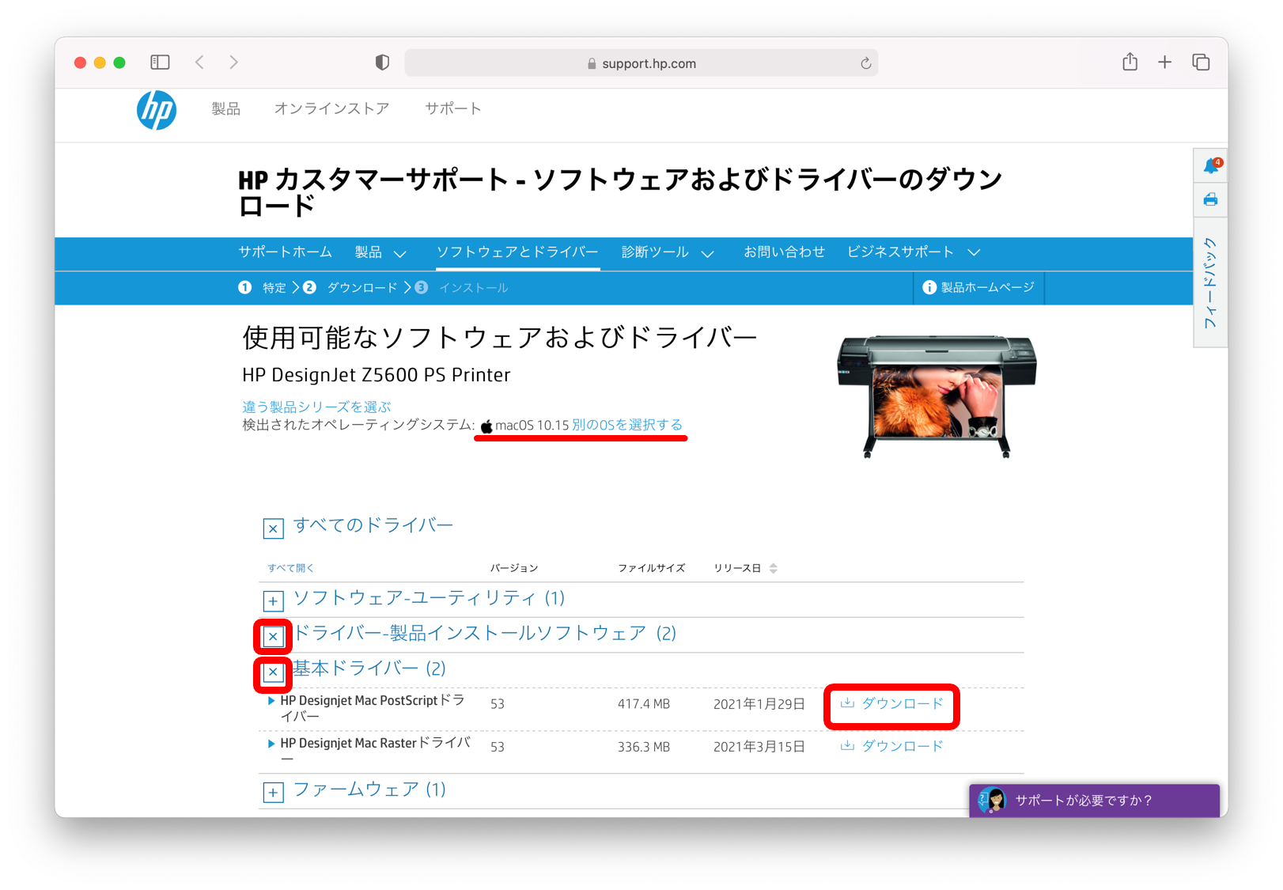The image size is (1283, 890).
Task: Click 別のOSを選択する link
Action: tap(626, 425)
